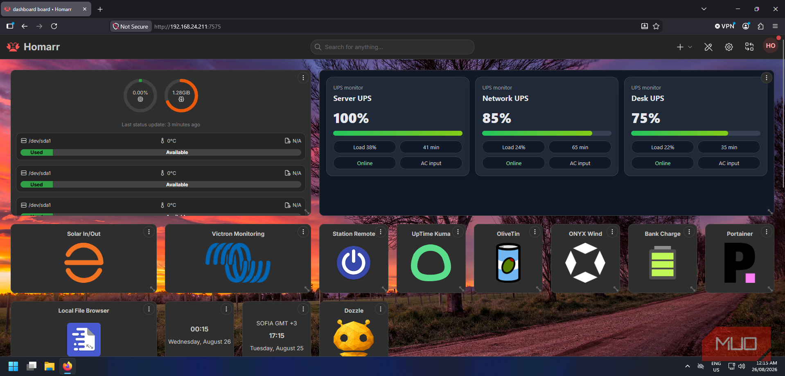The height and width of the screenshot is (376, 785).
Task: Open a new browser tab
Action: pyautogui.click(x=100, y=9)
